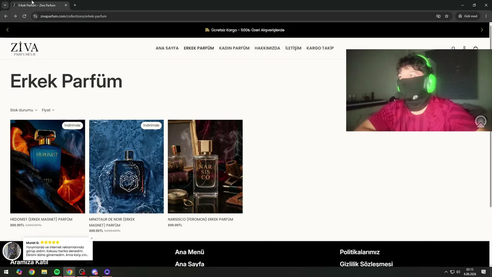The image size is (492, 277).
Task: Click the crossed-out 1,299.00TL price under Minotaur
Action: (x=112, y=231)
